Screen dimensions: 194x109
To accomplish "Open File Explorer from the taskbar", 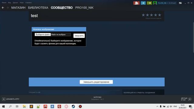I will point(24,106).
